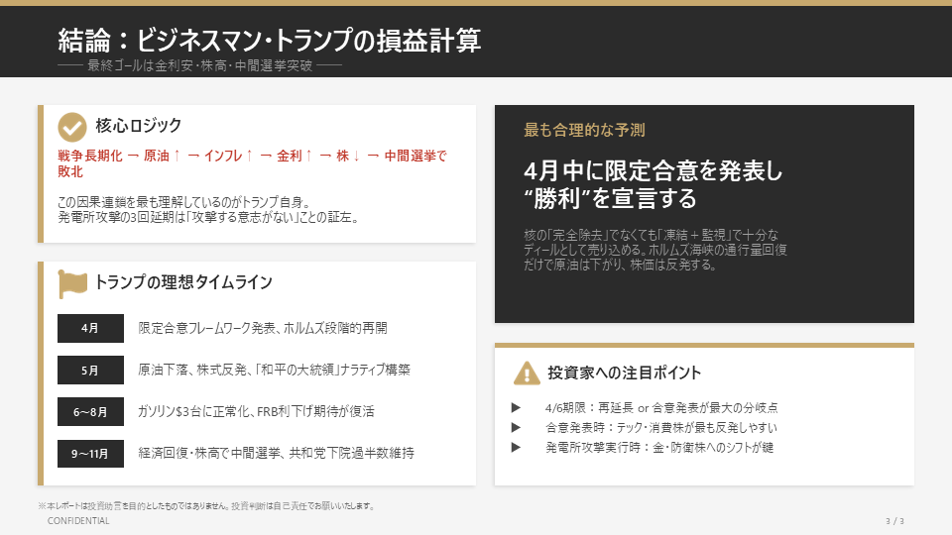This screenshot has height=535, width=952.
Task: Click the ガソリン$3台に正常化 timeline description
Action: pos(256,411)
